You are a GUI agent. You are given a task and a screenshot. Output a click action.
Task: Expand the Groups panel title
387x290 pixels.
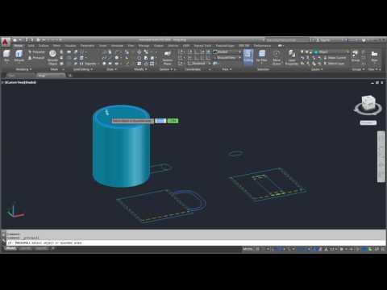point(358,69)
